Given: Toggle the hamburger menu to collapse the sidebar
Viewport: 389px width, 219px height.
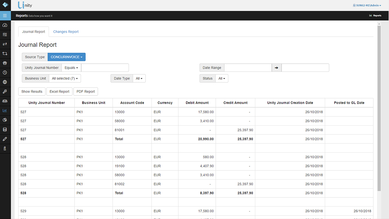Looking at the screenshot, I should pos(5,15).
